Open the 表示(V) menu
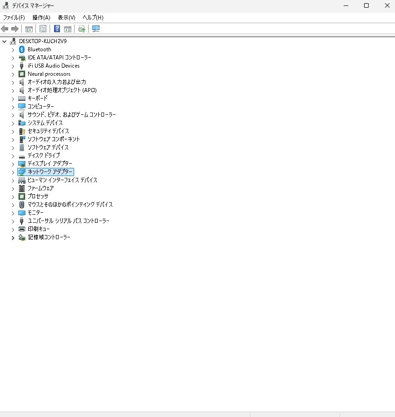Image resolution: width=395 pixels, height=417 pixels. click(x=66, y=18)
